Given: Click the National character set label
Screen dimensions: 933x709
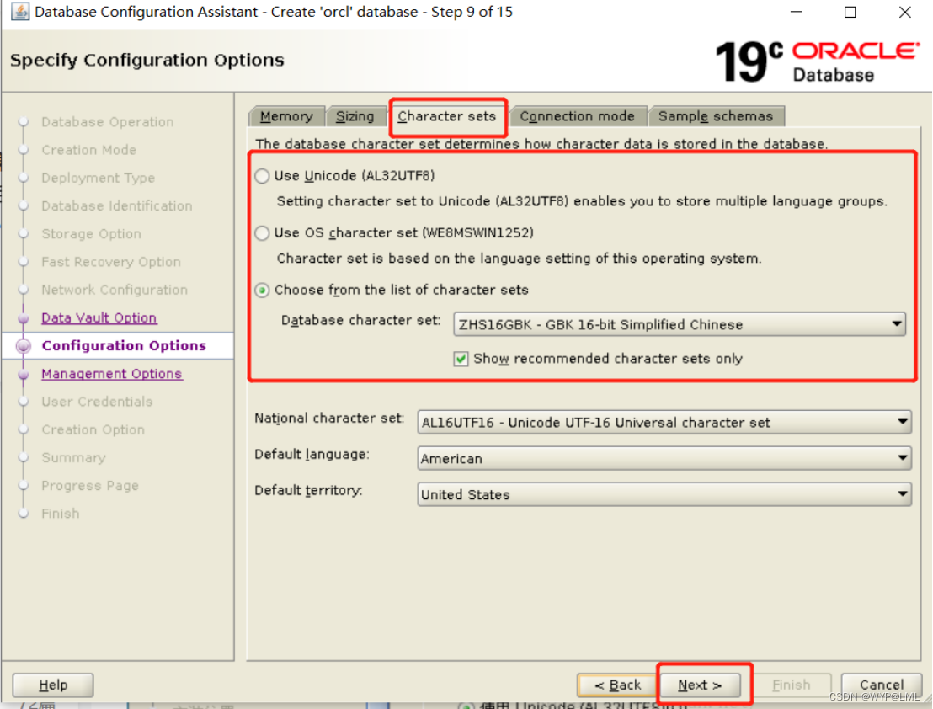Looking at the screenshot, I should pyautogui.click(x=329, y=418).
